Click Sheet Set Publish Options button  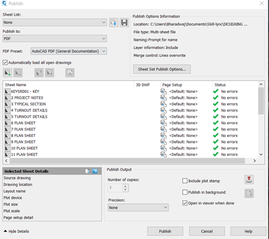(x=162, y=69)
